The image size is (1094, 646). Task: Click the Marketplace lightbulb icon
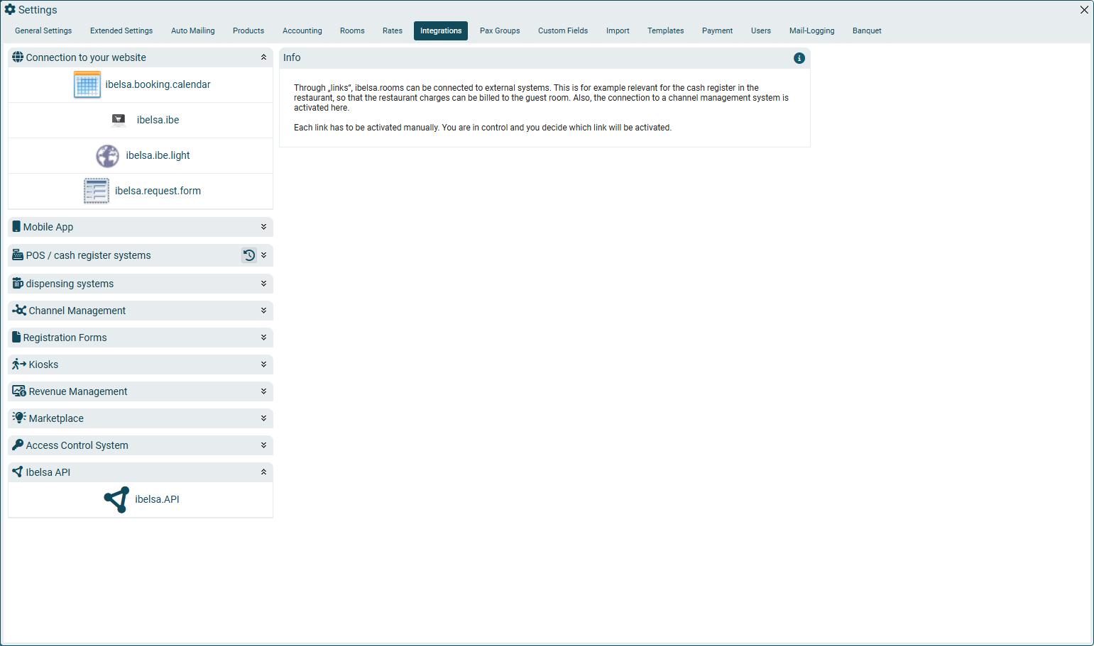pyautogui.click(x=19, y=418)
